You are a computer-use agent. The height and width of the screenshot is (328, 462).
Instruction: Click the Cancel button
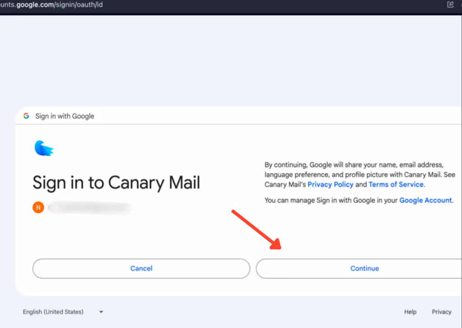pos(141,268)
